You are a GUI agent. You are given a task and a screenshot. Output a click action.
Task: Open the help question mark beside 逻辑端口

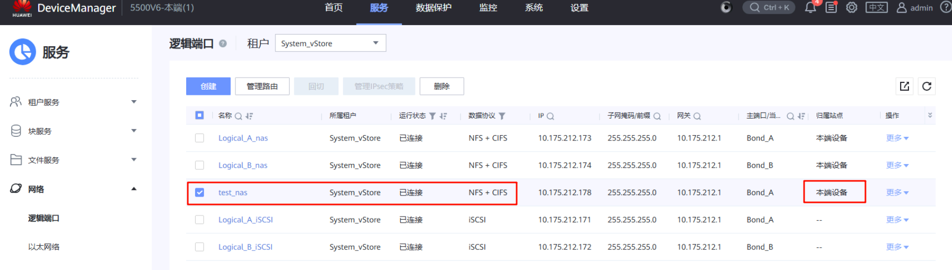223,44
